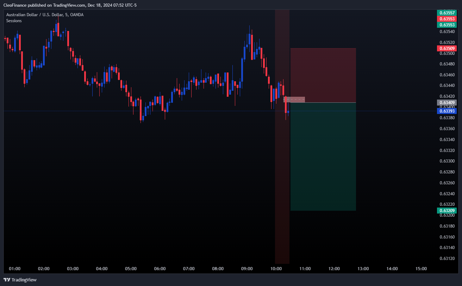Click the 02:00 time axis label
Screen dimensions: 462x286
[x=44, y=269]
